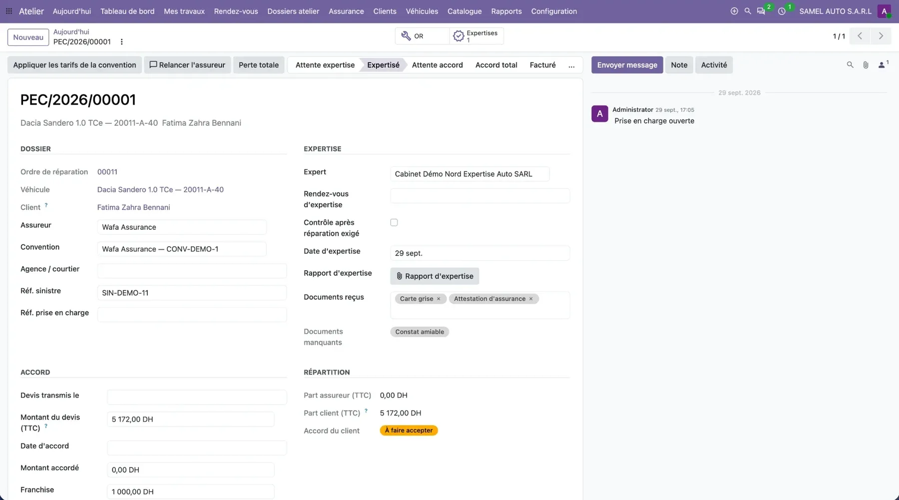Click Envoyer message button
899x500 pixels.
click(x=627, y=65)
